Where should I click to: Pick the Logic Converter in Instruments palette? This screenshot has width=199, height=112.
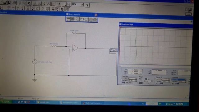pyautogui.click(x=95, y=20)
